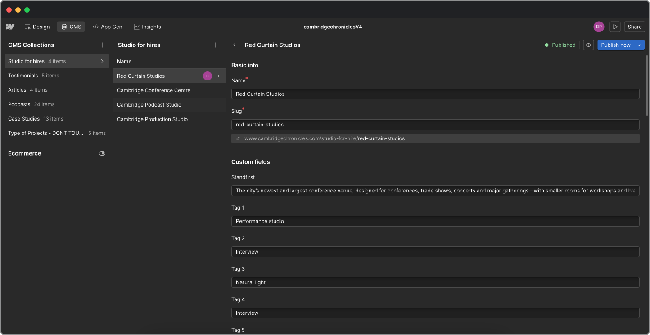Click the Standfirst input field

coord(435,191)
